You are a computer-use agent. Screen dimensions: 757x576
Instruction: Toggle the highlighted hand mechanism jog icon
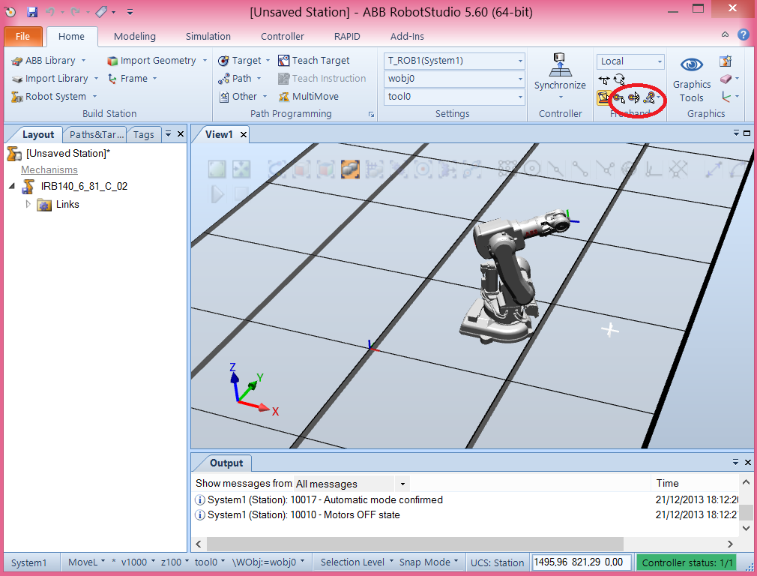pos(603,97)
